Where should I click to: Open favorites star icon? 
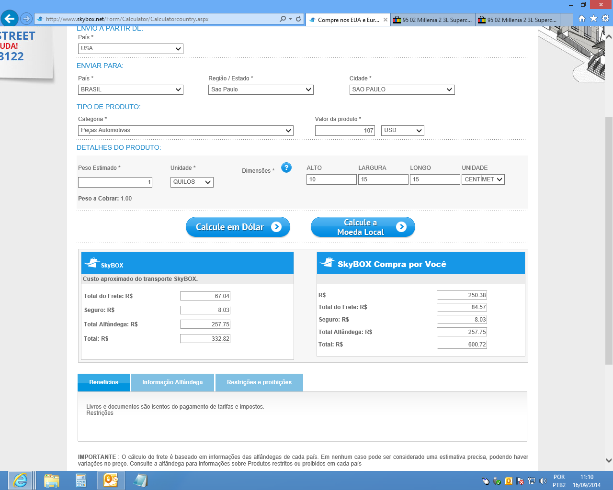593,19
